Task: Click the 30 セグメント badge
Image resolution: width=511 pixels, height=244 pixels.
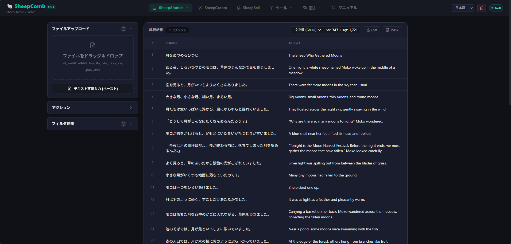Action: (x=177, y=30)
